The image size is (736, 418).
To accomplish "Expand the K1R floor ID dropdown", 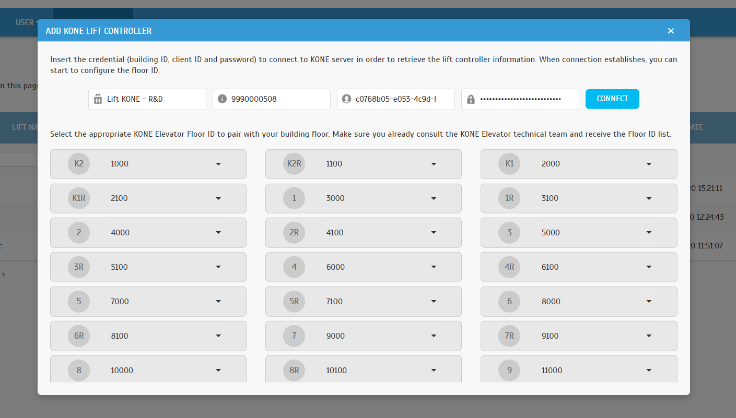I will click(x=166, y=198).
